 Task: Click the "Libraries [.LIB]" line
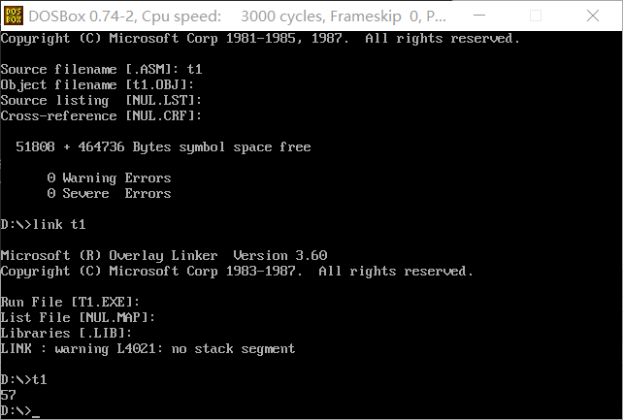pyautogui.click(x=66, y=334)
